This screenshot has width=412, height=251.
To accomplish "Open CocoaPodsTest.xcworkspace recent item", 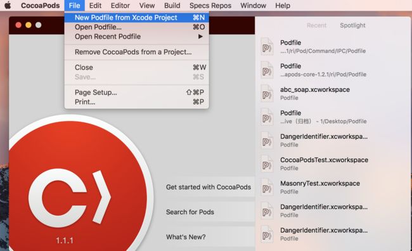I will 333,164.
